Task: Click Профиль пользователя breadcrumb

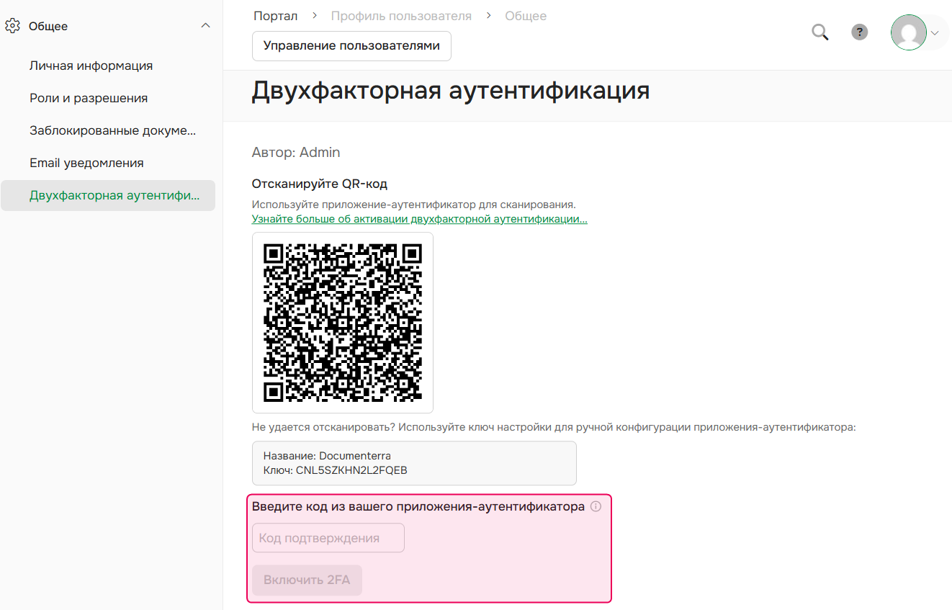Action: (401, 14)
